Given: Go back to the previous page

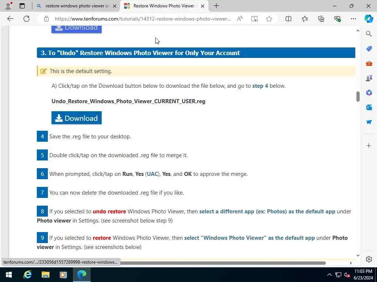Looking at the screenshot, I should pyautogui.click(x=10, y=19).
